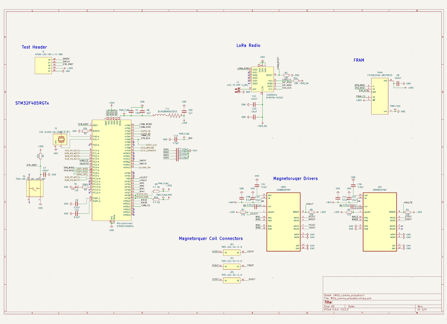
Task: Click the "CS_LSM6DS3" net label
Action: pos(148,151)
